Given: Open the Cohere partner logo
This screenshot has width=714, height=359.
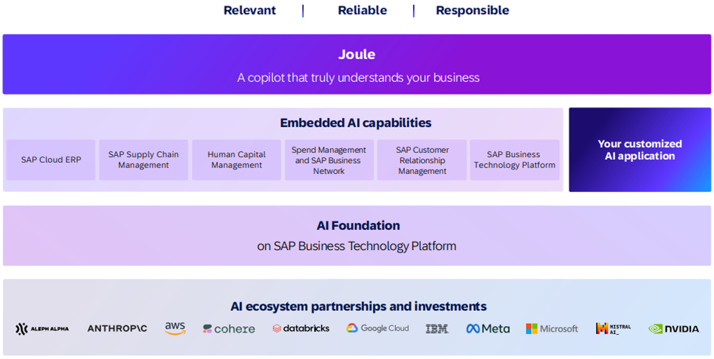Looking at the screenshot, I should coord(229,328).
